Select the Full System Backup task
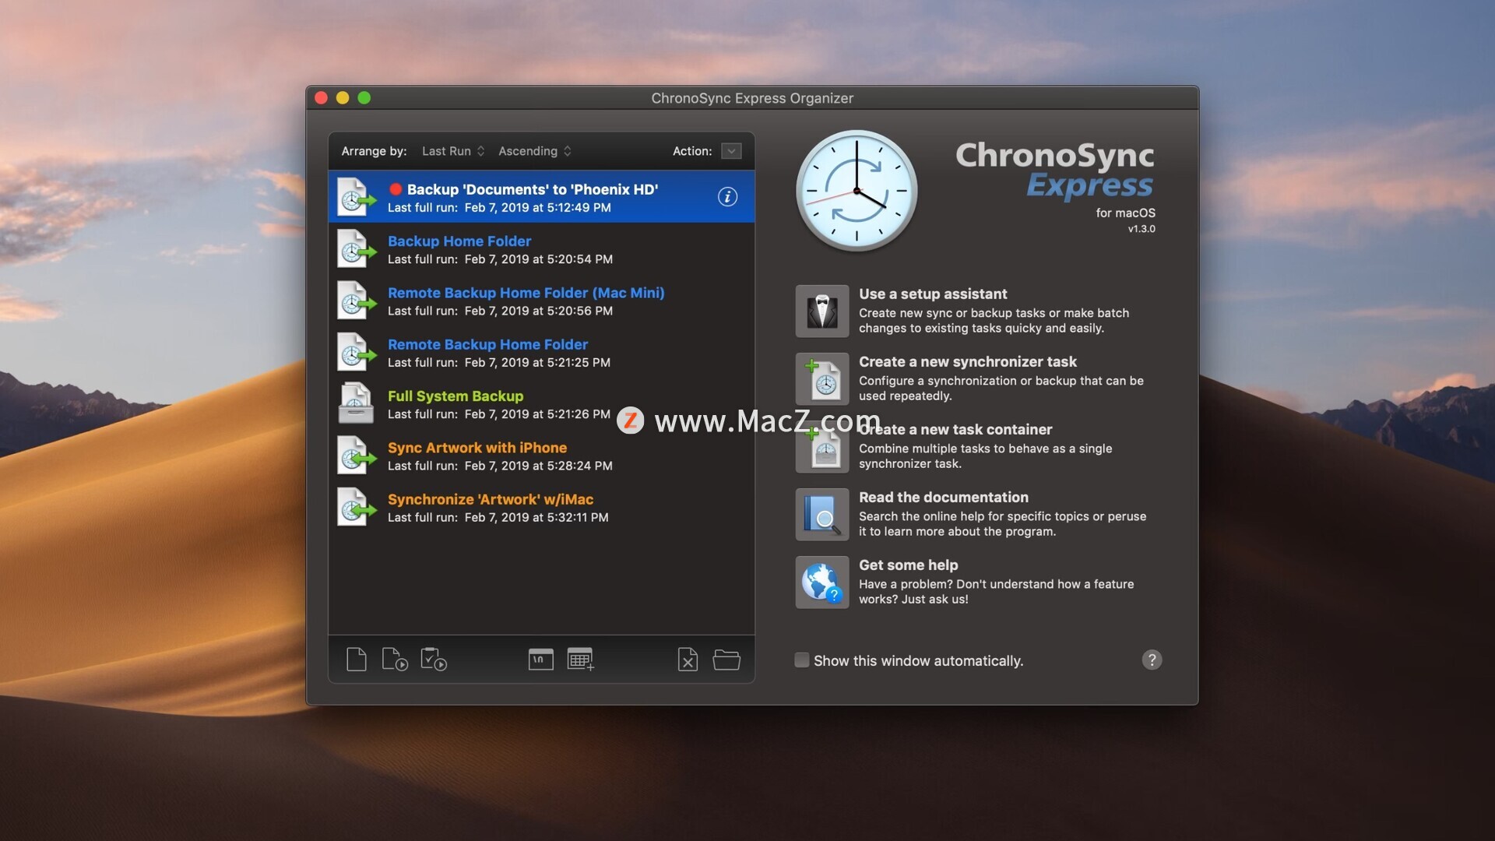Screen dimensions: 1495x841 (x=456, y=396)
